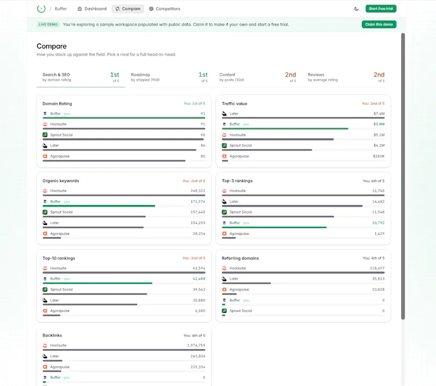Switch to the Roadmap tab
Viewport: 436px width, 386px height.
(169, 77)
